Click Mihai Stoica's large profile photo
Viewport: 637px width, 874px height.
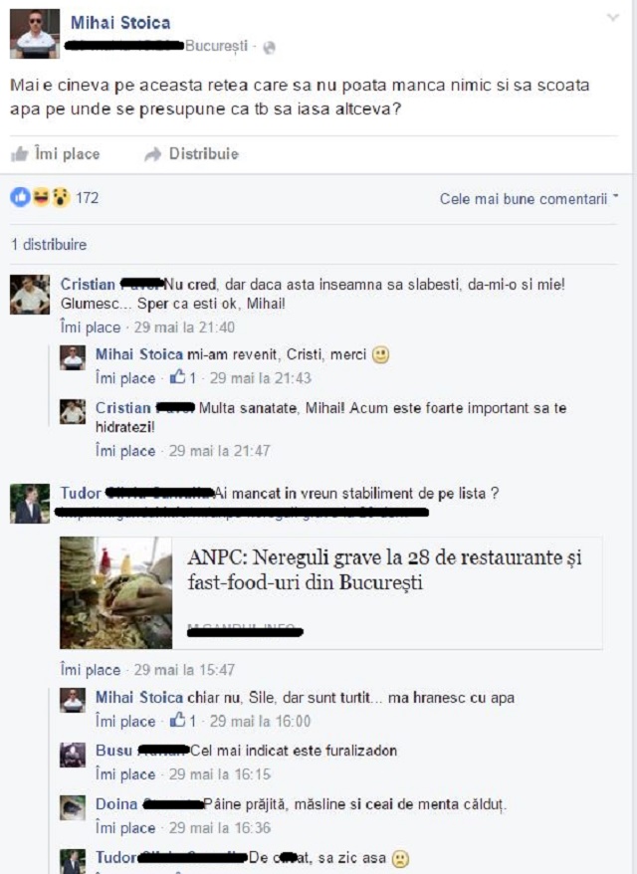[35, 34]
